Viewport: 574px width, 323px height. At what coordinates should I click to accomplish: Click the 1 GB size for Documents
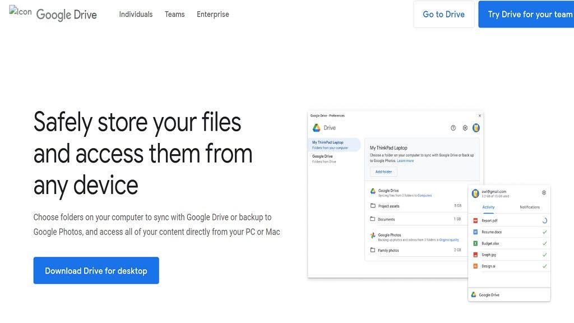(x=457, y=219)
